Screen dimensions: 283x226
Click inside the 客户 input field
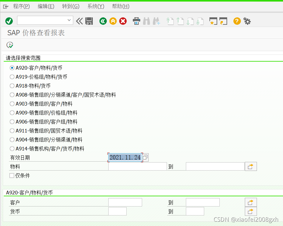[x=125, y=202]
